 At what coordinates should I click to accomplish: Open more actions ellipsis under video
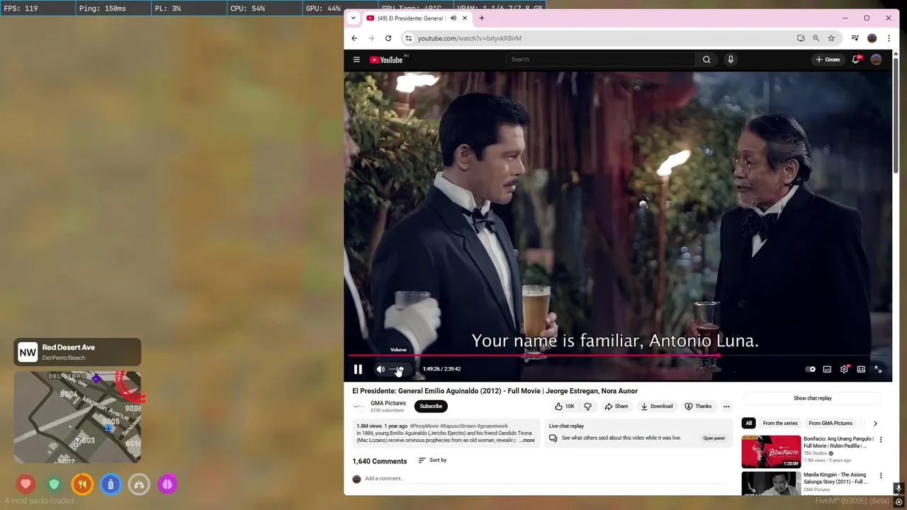point(726,406)
